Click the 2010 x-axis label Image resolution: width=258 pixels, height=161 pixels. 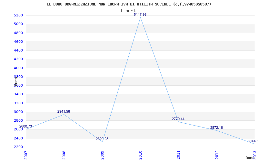pyautogui.click(x=140, y=155)
